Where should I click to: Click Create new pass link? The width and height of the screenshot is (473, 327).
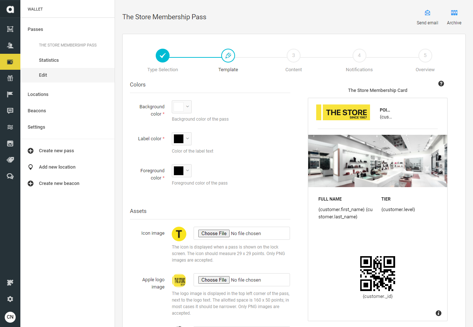point(56,151)
